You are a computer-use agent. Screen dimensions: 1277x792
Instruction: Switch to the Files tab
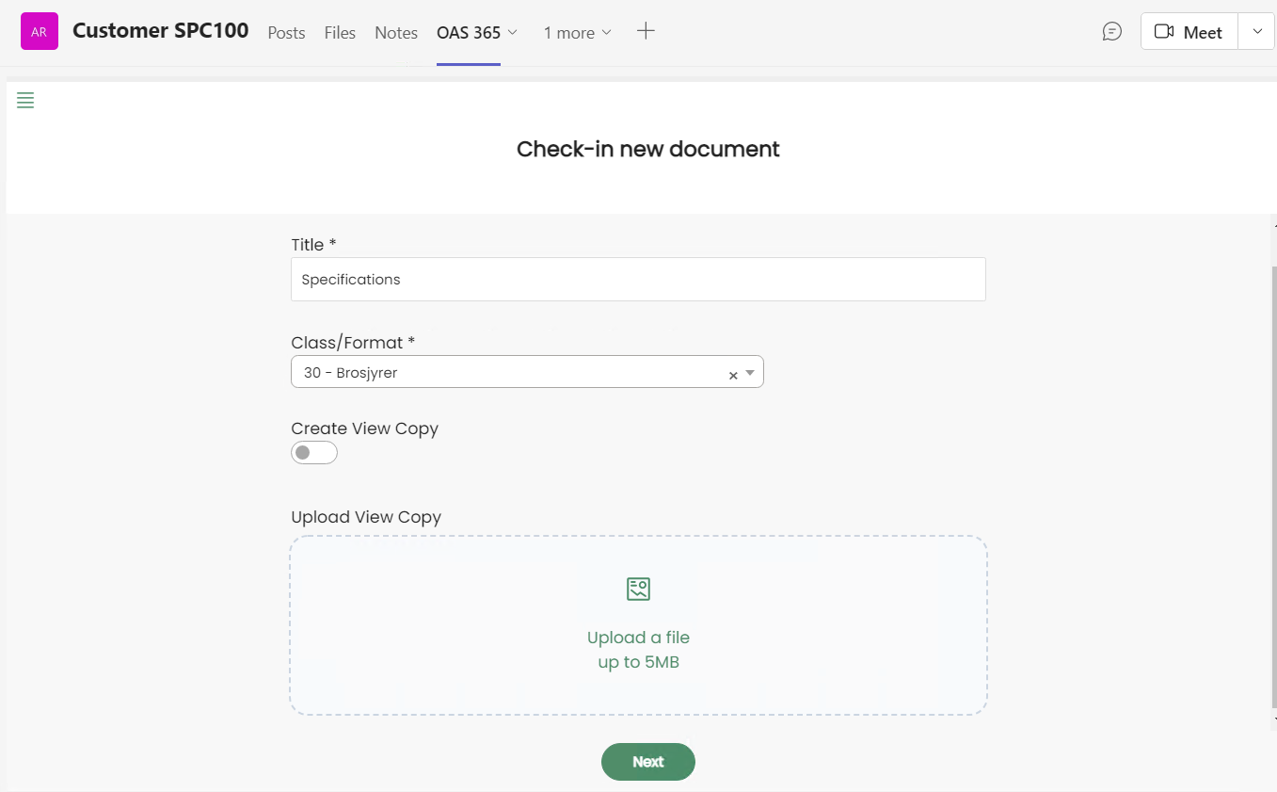(340, 33)
